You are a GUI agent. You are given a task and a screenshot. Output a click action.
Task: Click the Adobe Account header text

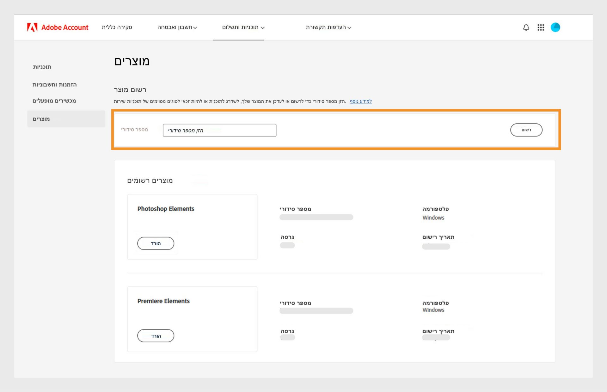coord(65,27)
